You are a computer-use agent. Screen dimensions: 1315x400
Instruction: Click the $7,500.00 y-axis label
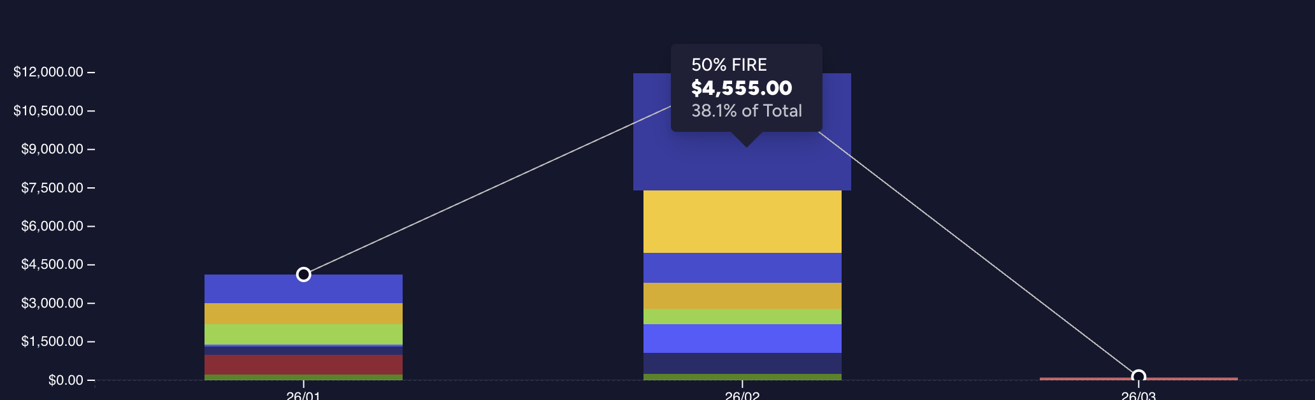pyautogui.click(x=52, y=188)
